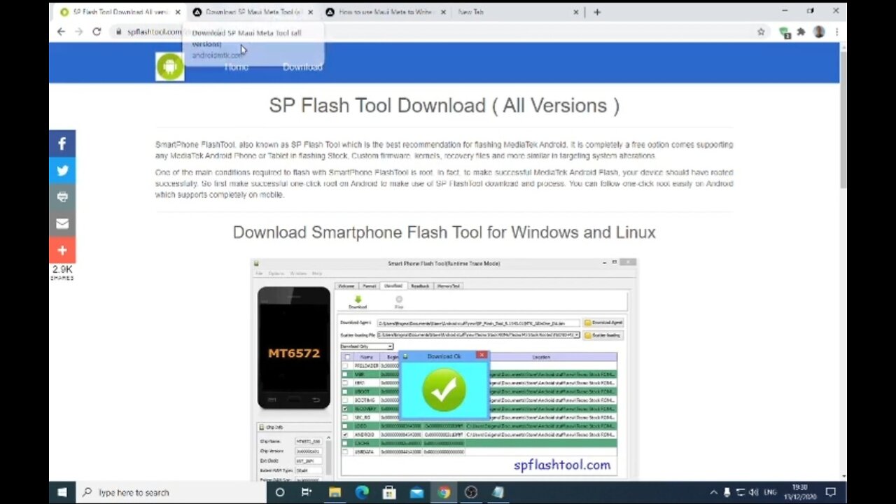Open the Extensions puzzle-piece menu
Screen dimensions: 896x504
coord(801,31)
